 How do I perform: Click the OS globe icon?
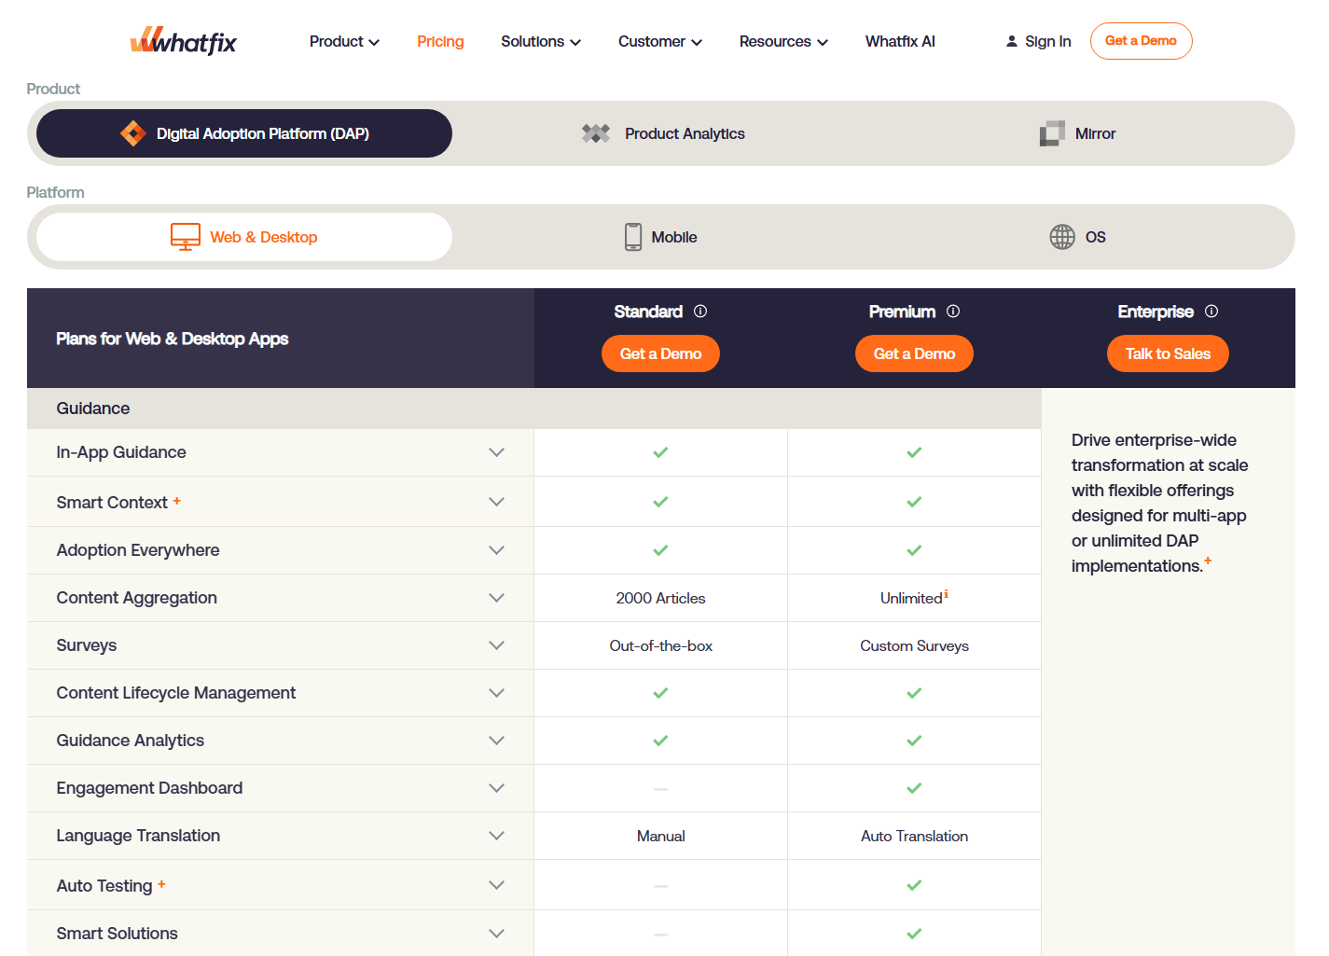(1062, 237)
